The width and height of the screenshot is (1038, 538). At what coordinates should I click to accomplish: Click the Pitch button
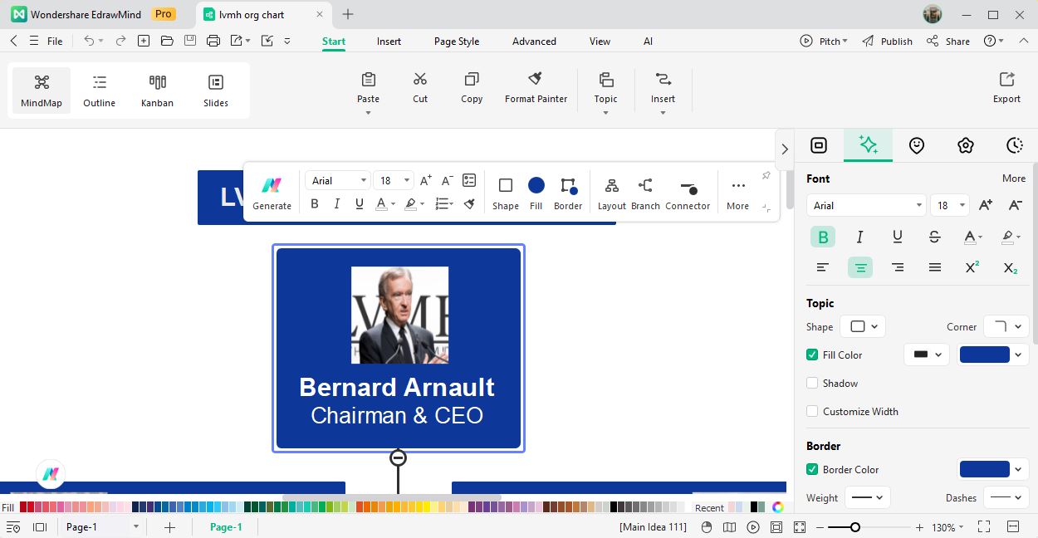click(824, 41)
